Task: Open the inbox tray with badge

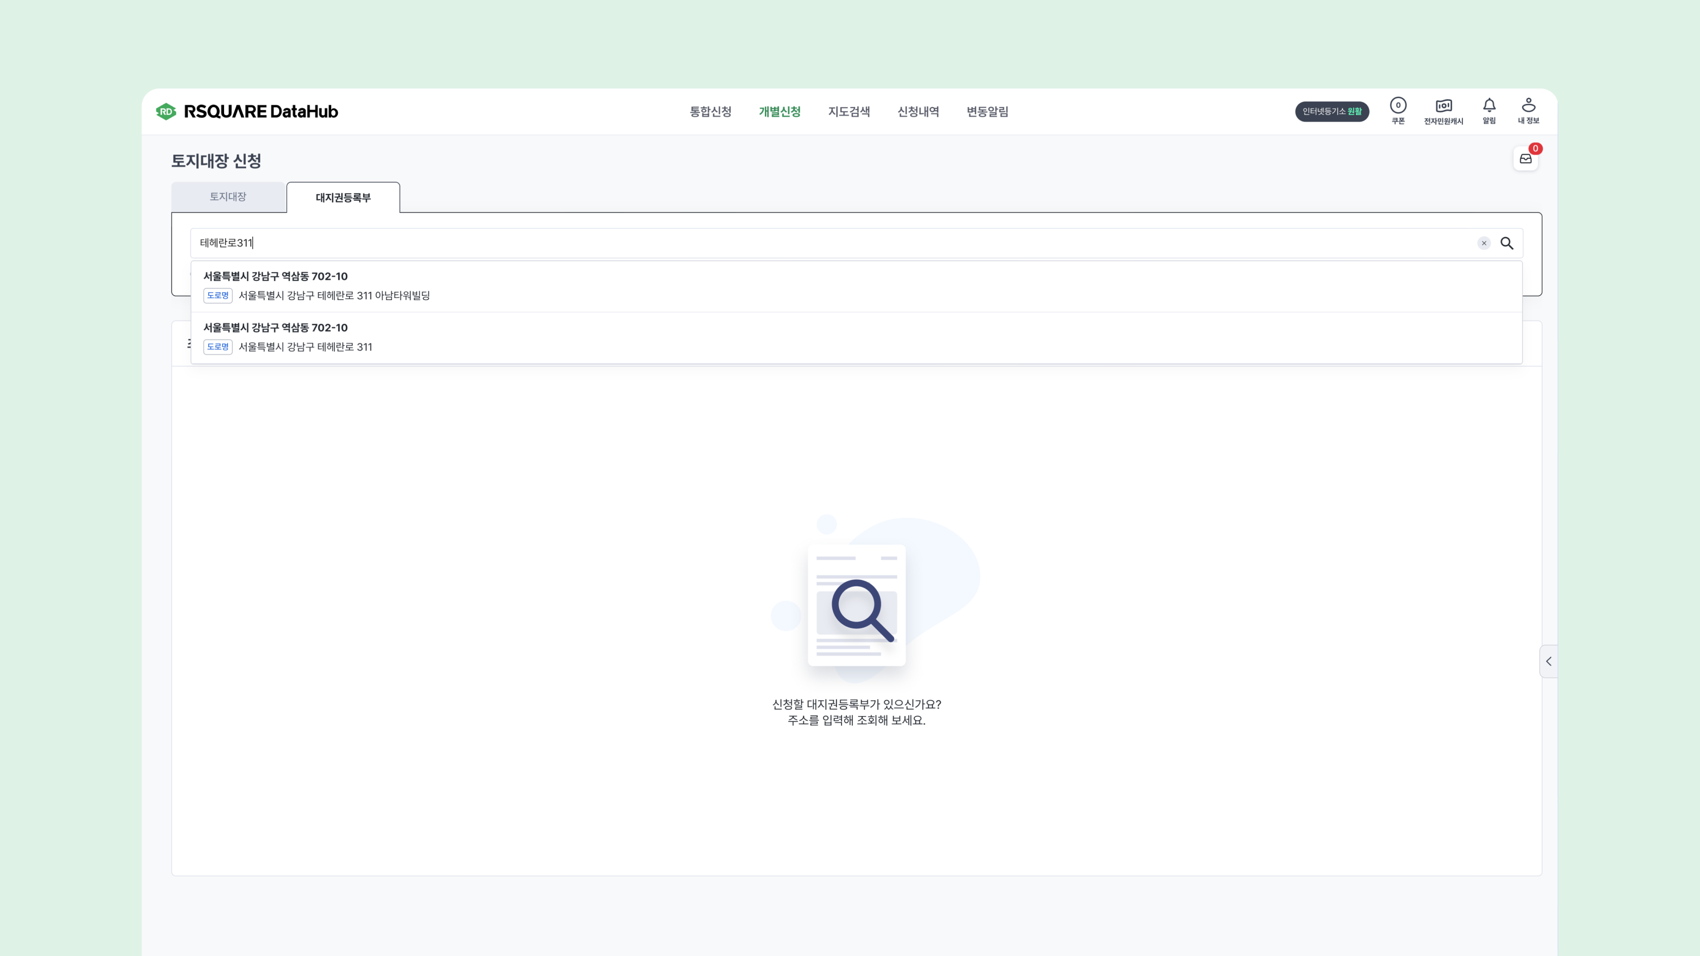Action: pyautogui.click(x=1525, y=159)
